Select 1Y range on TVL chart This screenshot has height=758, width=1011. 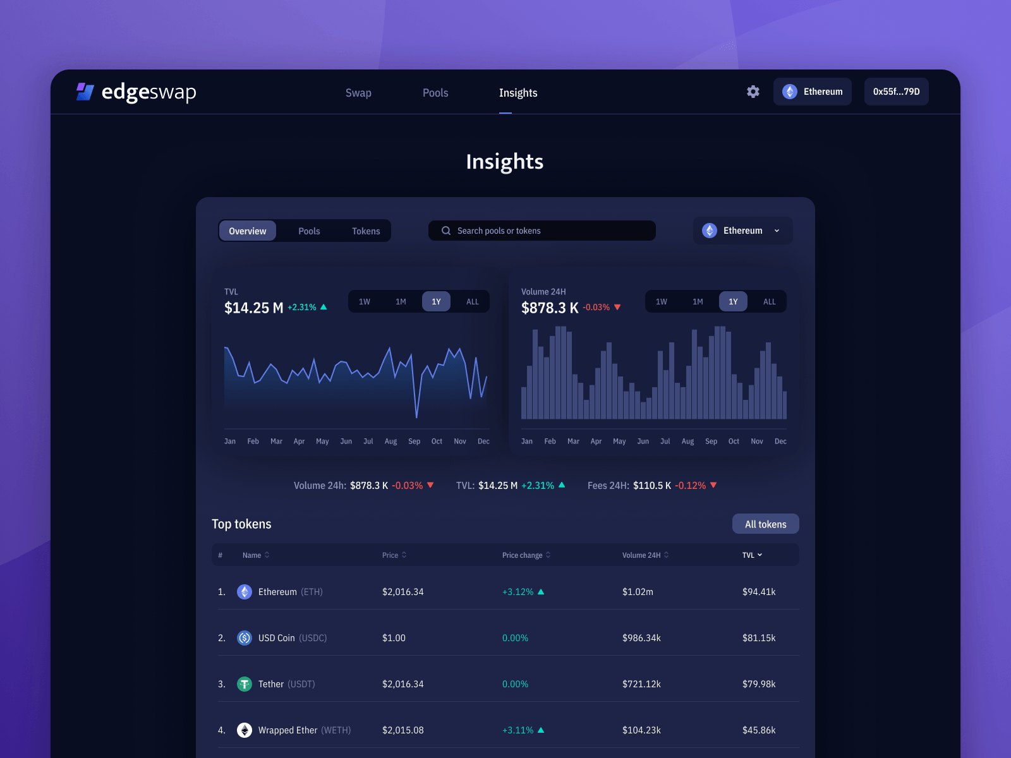436,301
